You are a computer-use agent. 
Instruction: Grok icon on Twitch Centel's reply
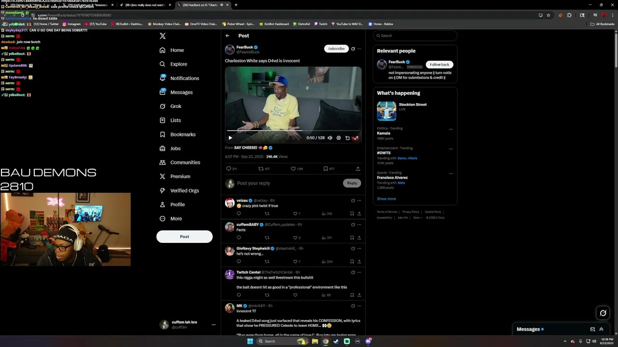point(353,272)
